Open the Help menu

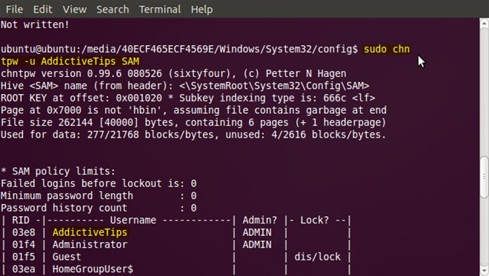[202, 10]
